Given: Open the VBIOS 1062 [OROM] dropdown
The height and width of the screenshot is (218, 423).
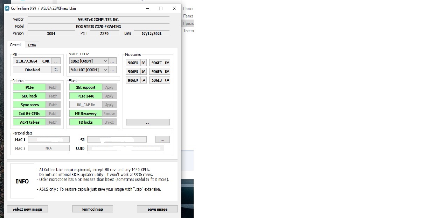Looking at the screenshot, I should click(89, 61).
